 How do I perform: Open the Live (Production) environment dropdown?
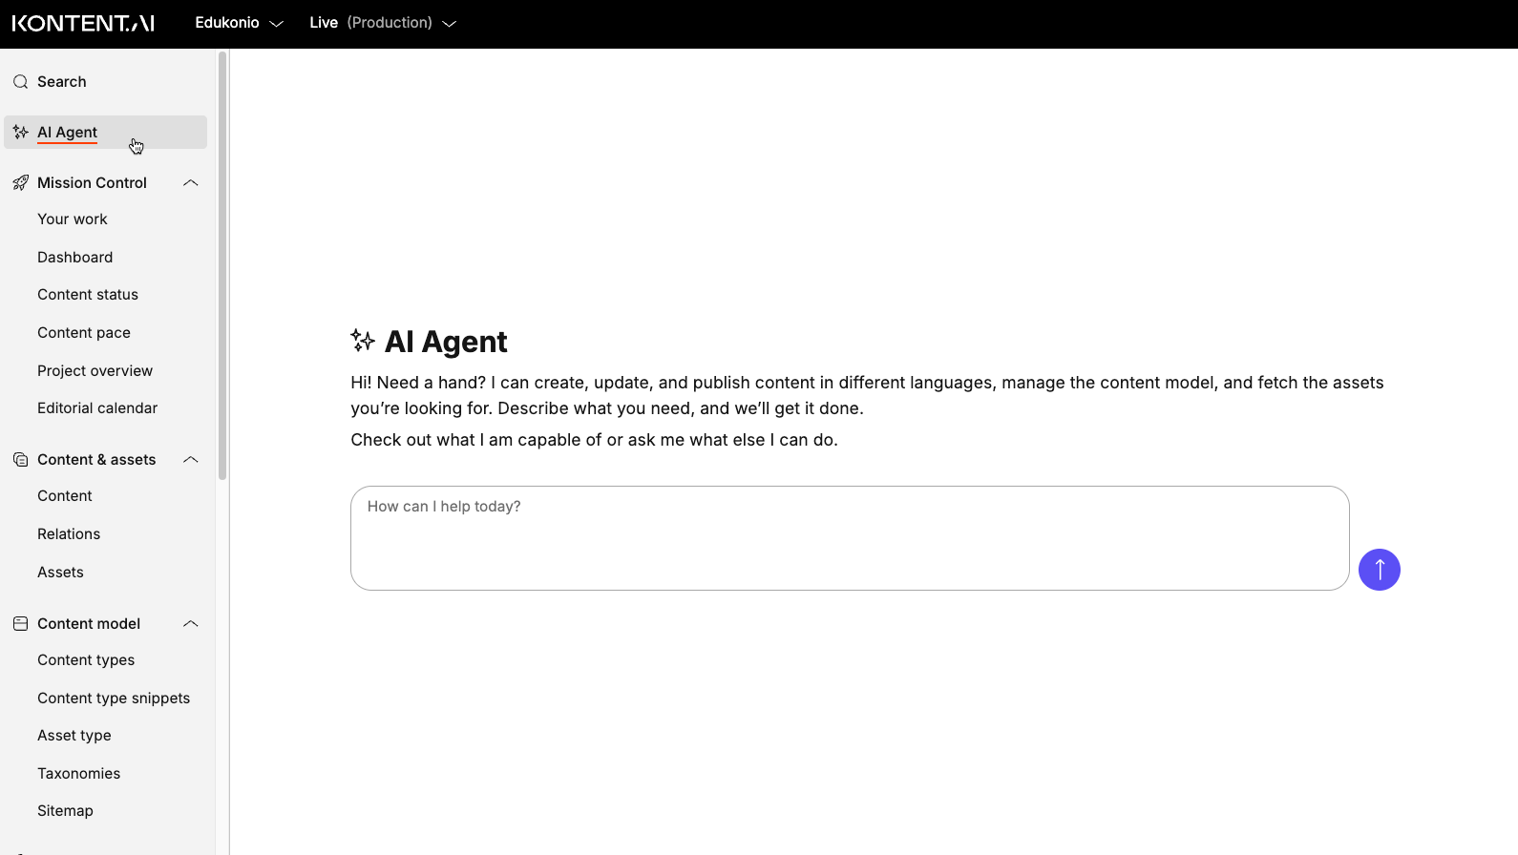[x=383, y=23]
